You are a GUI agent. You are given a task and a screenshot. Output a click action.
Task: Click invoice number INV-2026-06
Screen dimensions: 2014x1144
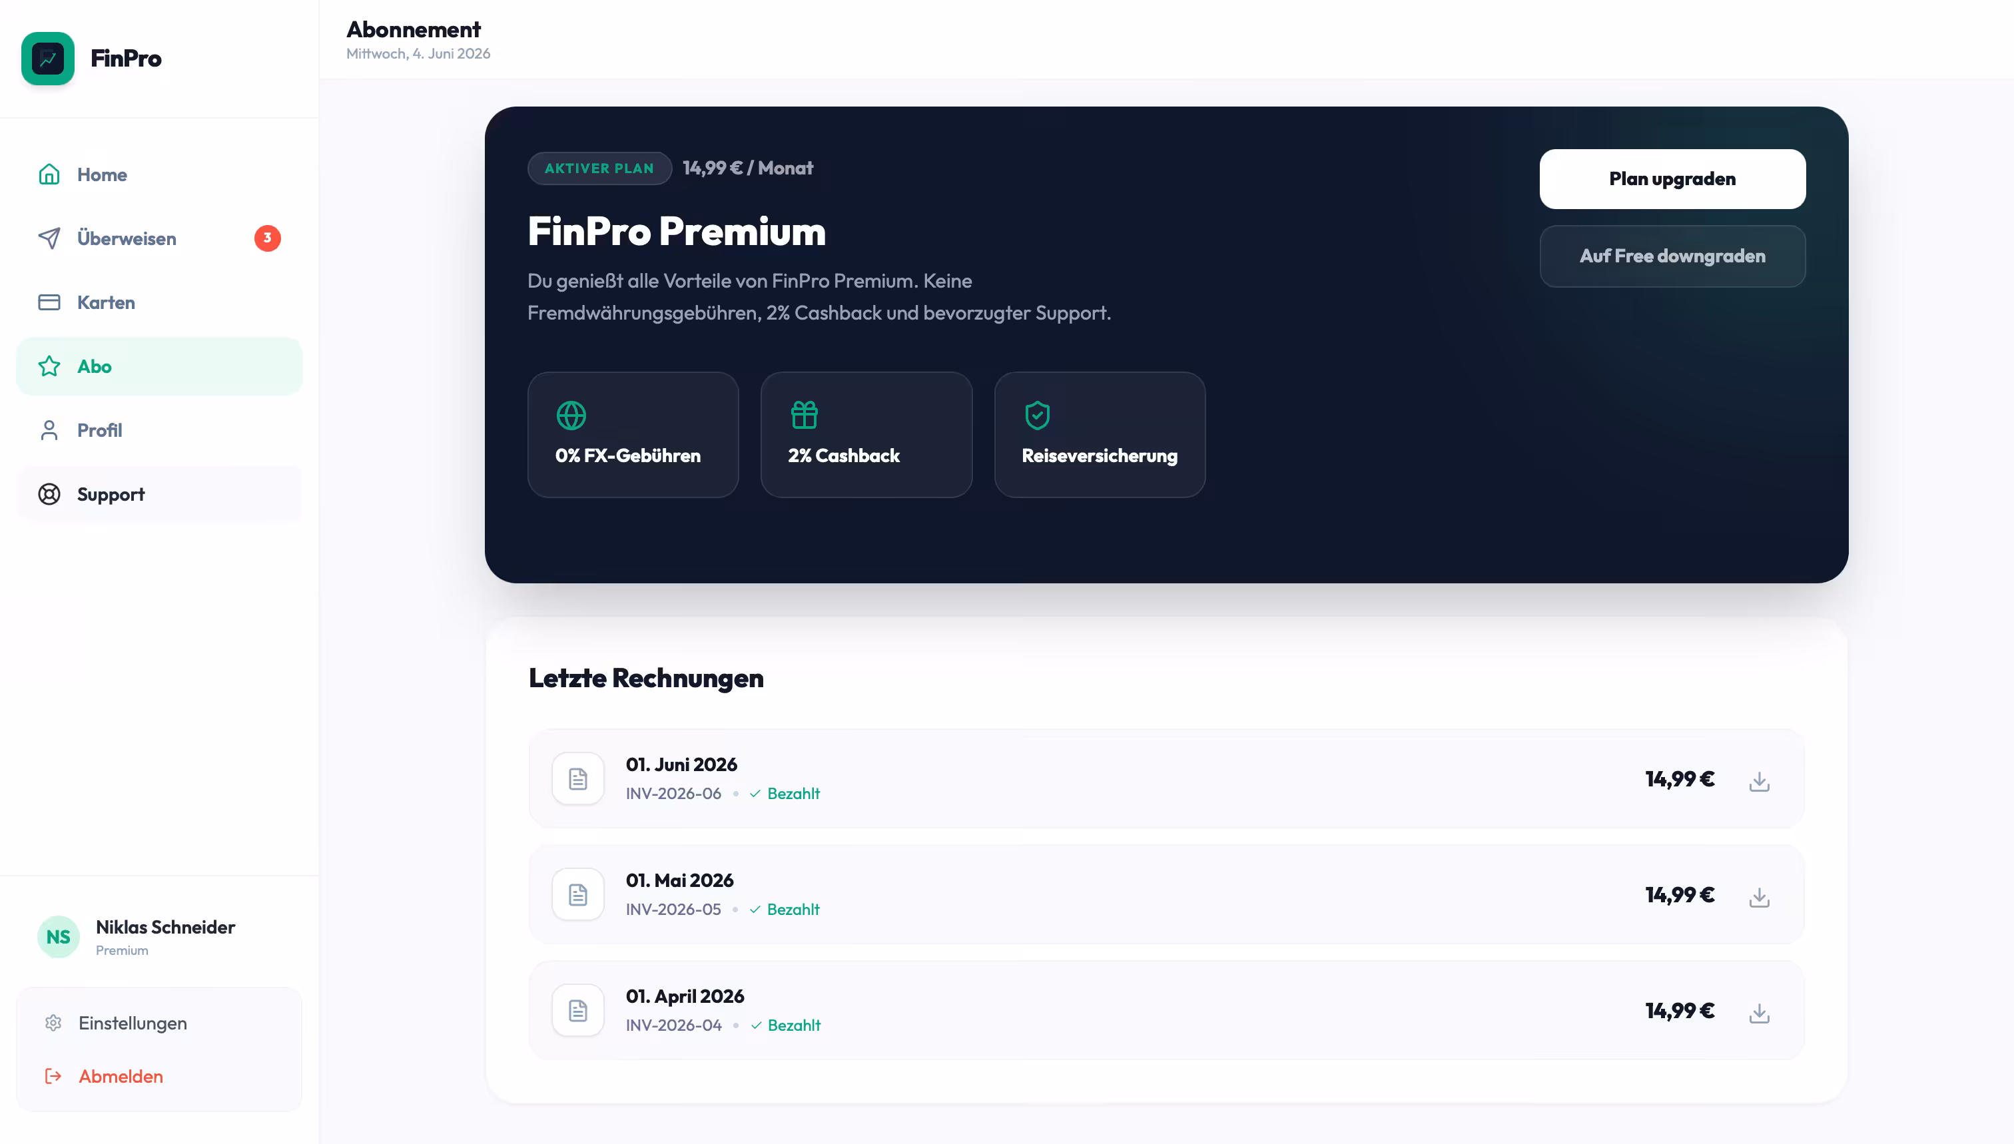pyautogui.click(x=673, y=794)
